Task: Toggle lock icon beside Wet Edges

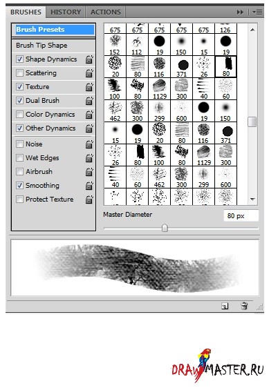Action: tap(89, 158)
